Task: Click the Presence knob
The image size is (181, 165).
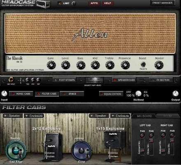Action: (125, 65)
